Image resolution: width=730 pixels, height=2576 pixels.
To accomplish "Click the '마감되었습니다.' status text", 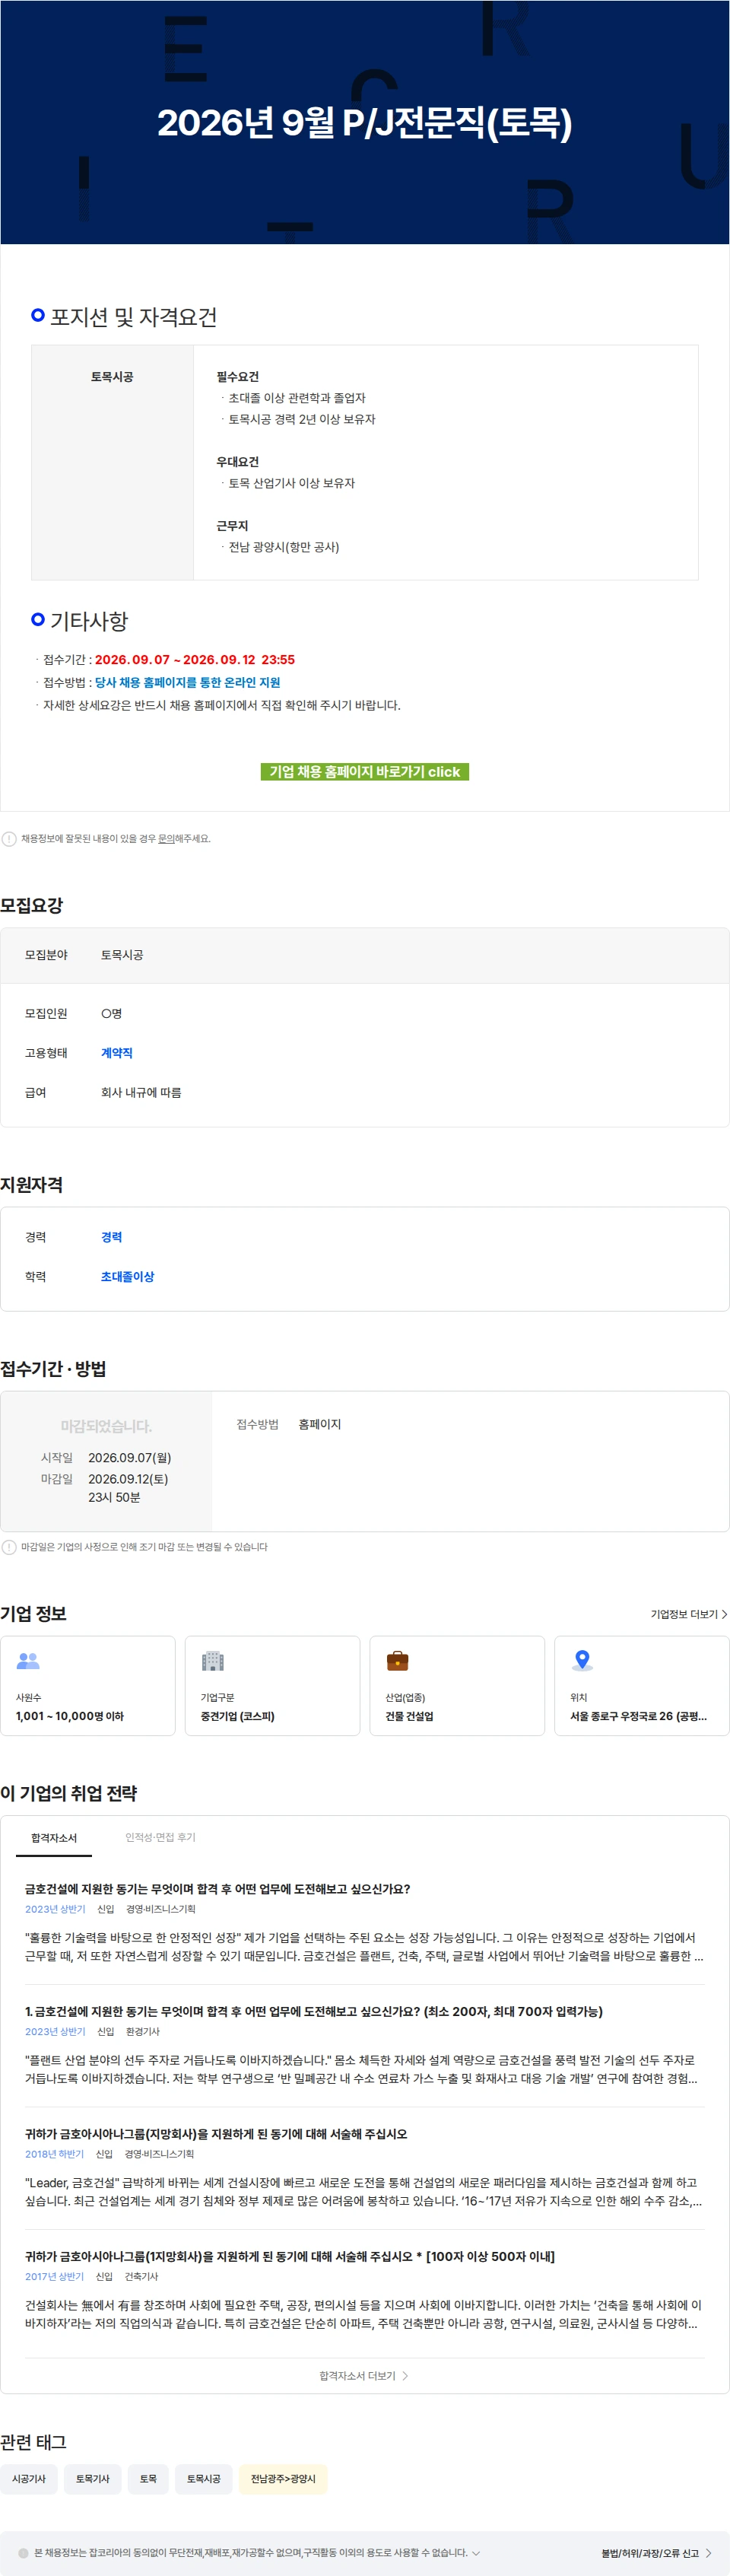I will tap(106, 1426).
